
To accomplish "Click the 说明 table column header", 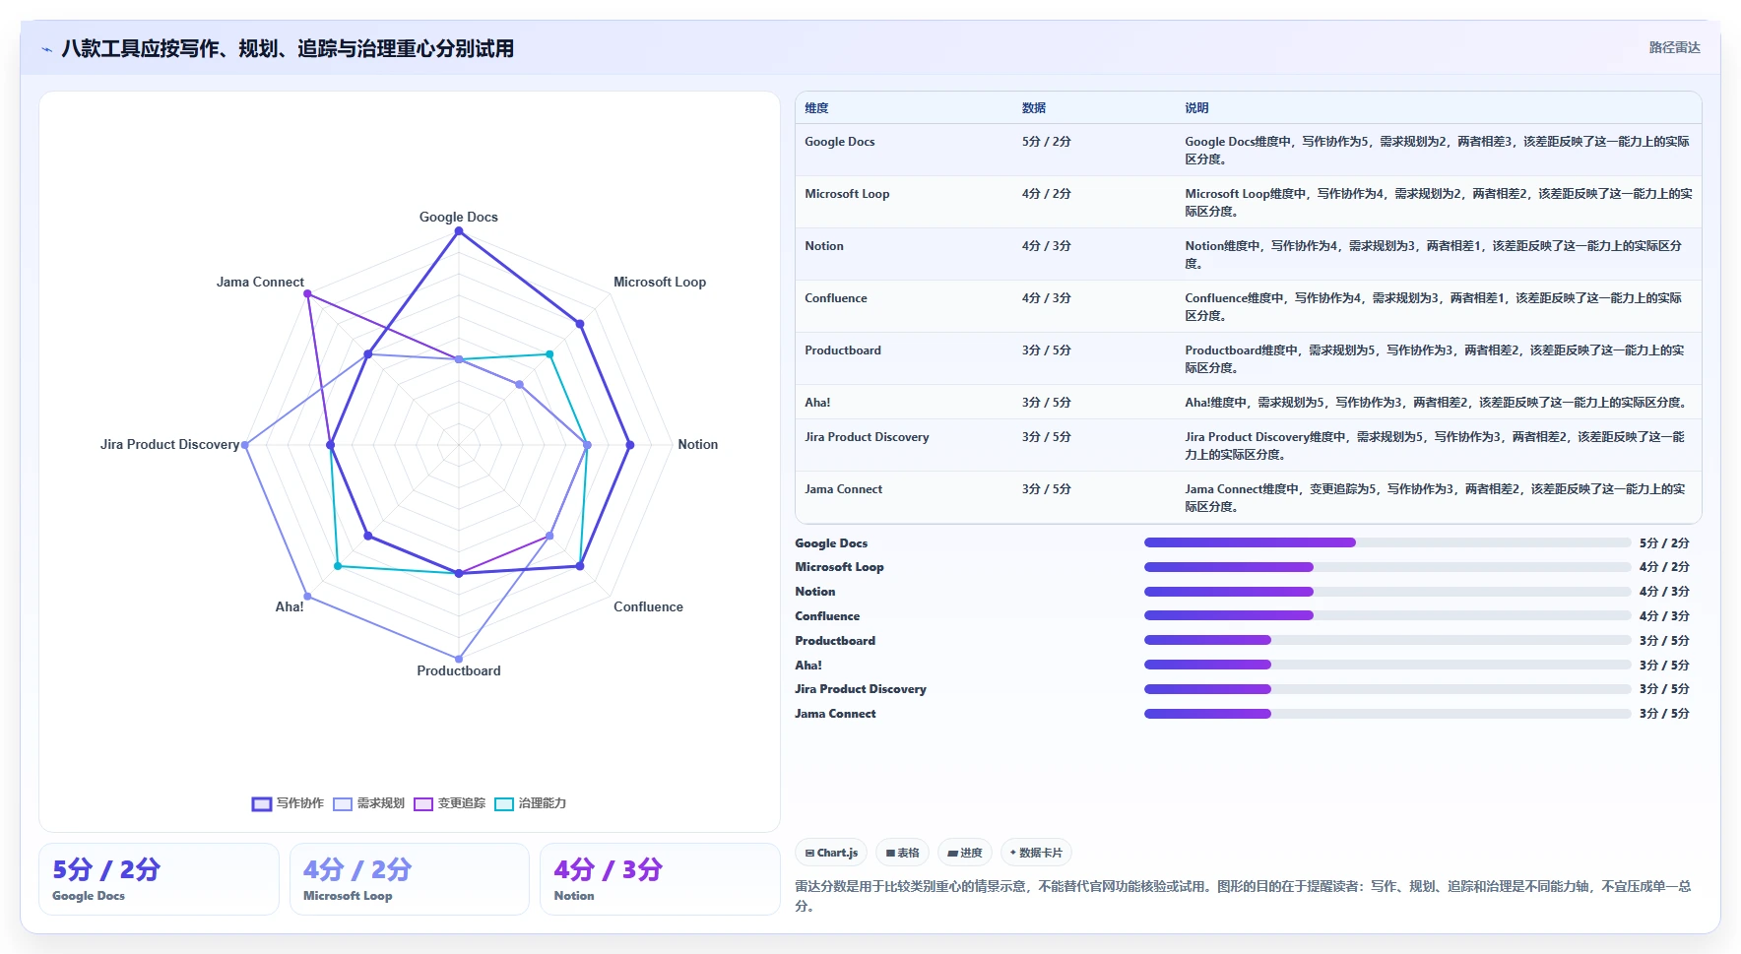I will 1196,108.
